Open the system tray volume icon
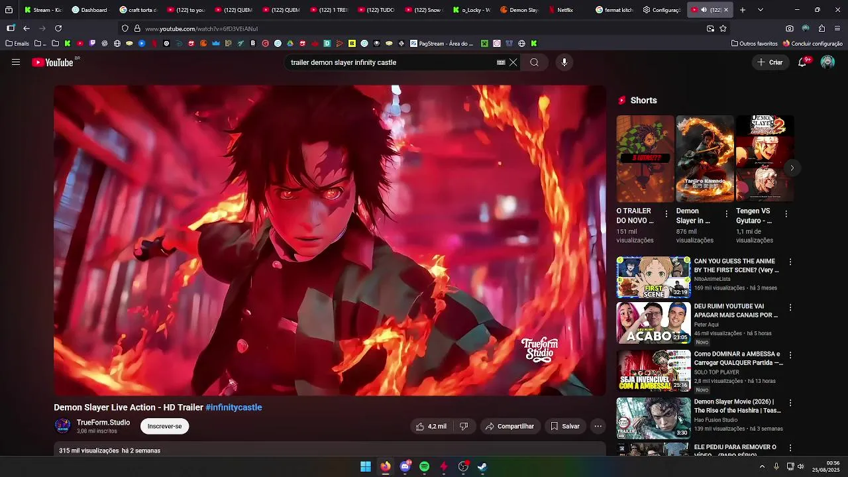 pos(802,466)
